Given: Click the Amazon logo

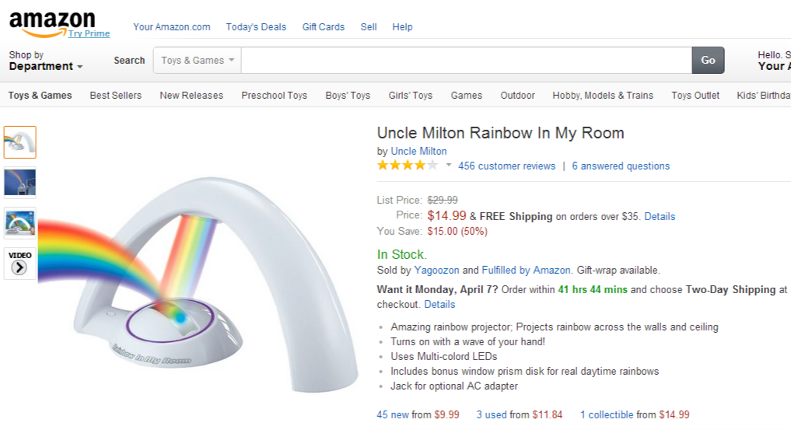Looking at the screenshot, I should (x=51, y=22).
